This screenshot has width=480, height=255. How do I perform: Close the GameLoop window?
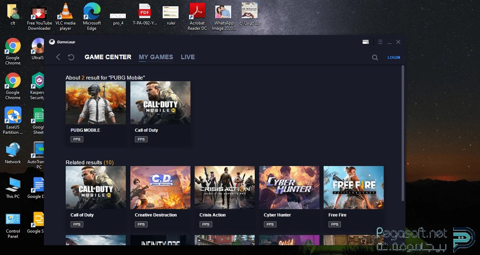point(398,42)
